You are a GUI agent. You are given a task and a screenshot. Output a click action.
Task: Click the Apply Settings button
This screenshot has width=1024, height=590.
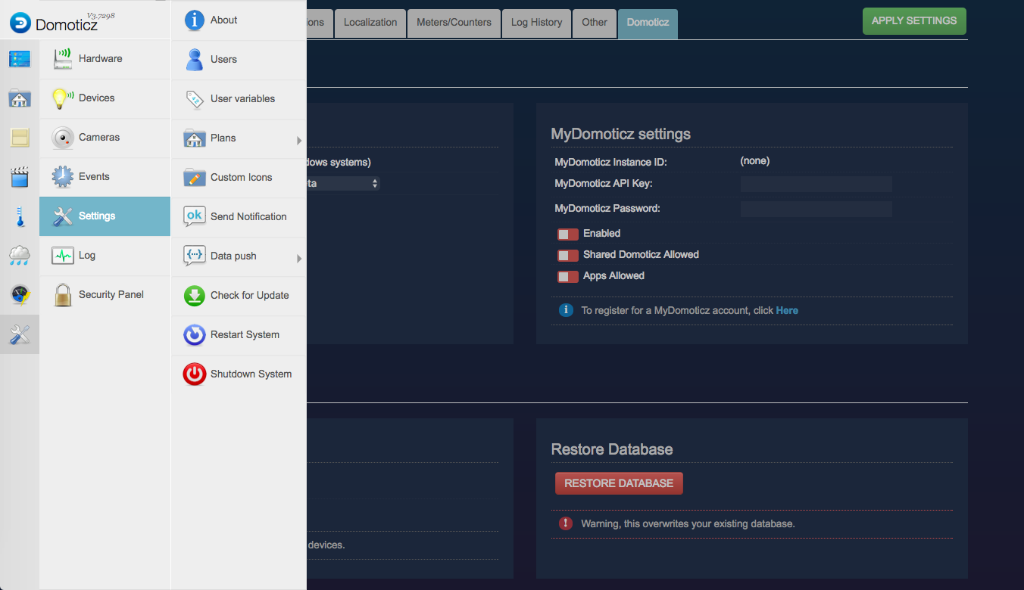(x=914, y=21)
